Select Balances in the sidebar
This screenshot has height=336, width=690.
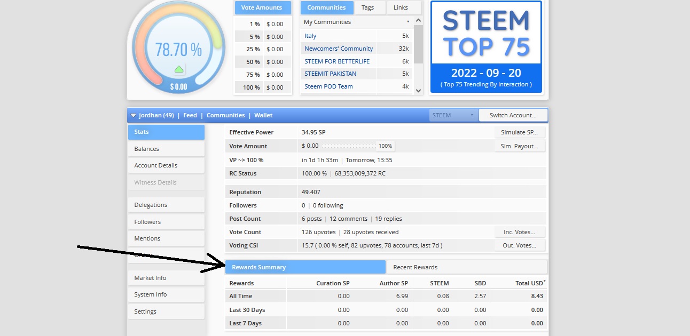(166, 149)
